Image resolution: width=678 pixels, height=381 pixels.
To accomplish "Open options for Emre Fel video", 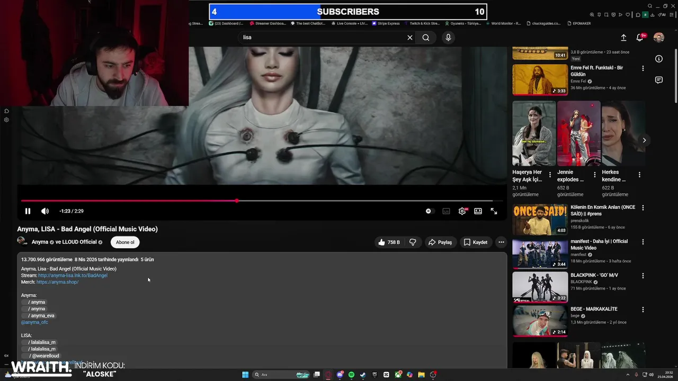I will [x=643, y=68].
